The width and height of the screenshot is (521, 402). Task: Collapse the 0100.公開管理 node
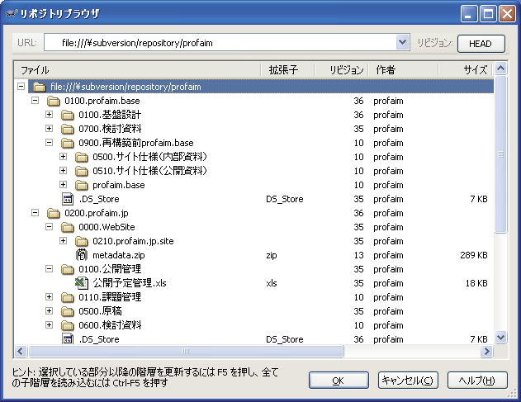point(49,269)
